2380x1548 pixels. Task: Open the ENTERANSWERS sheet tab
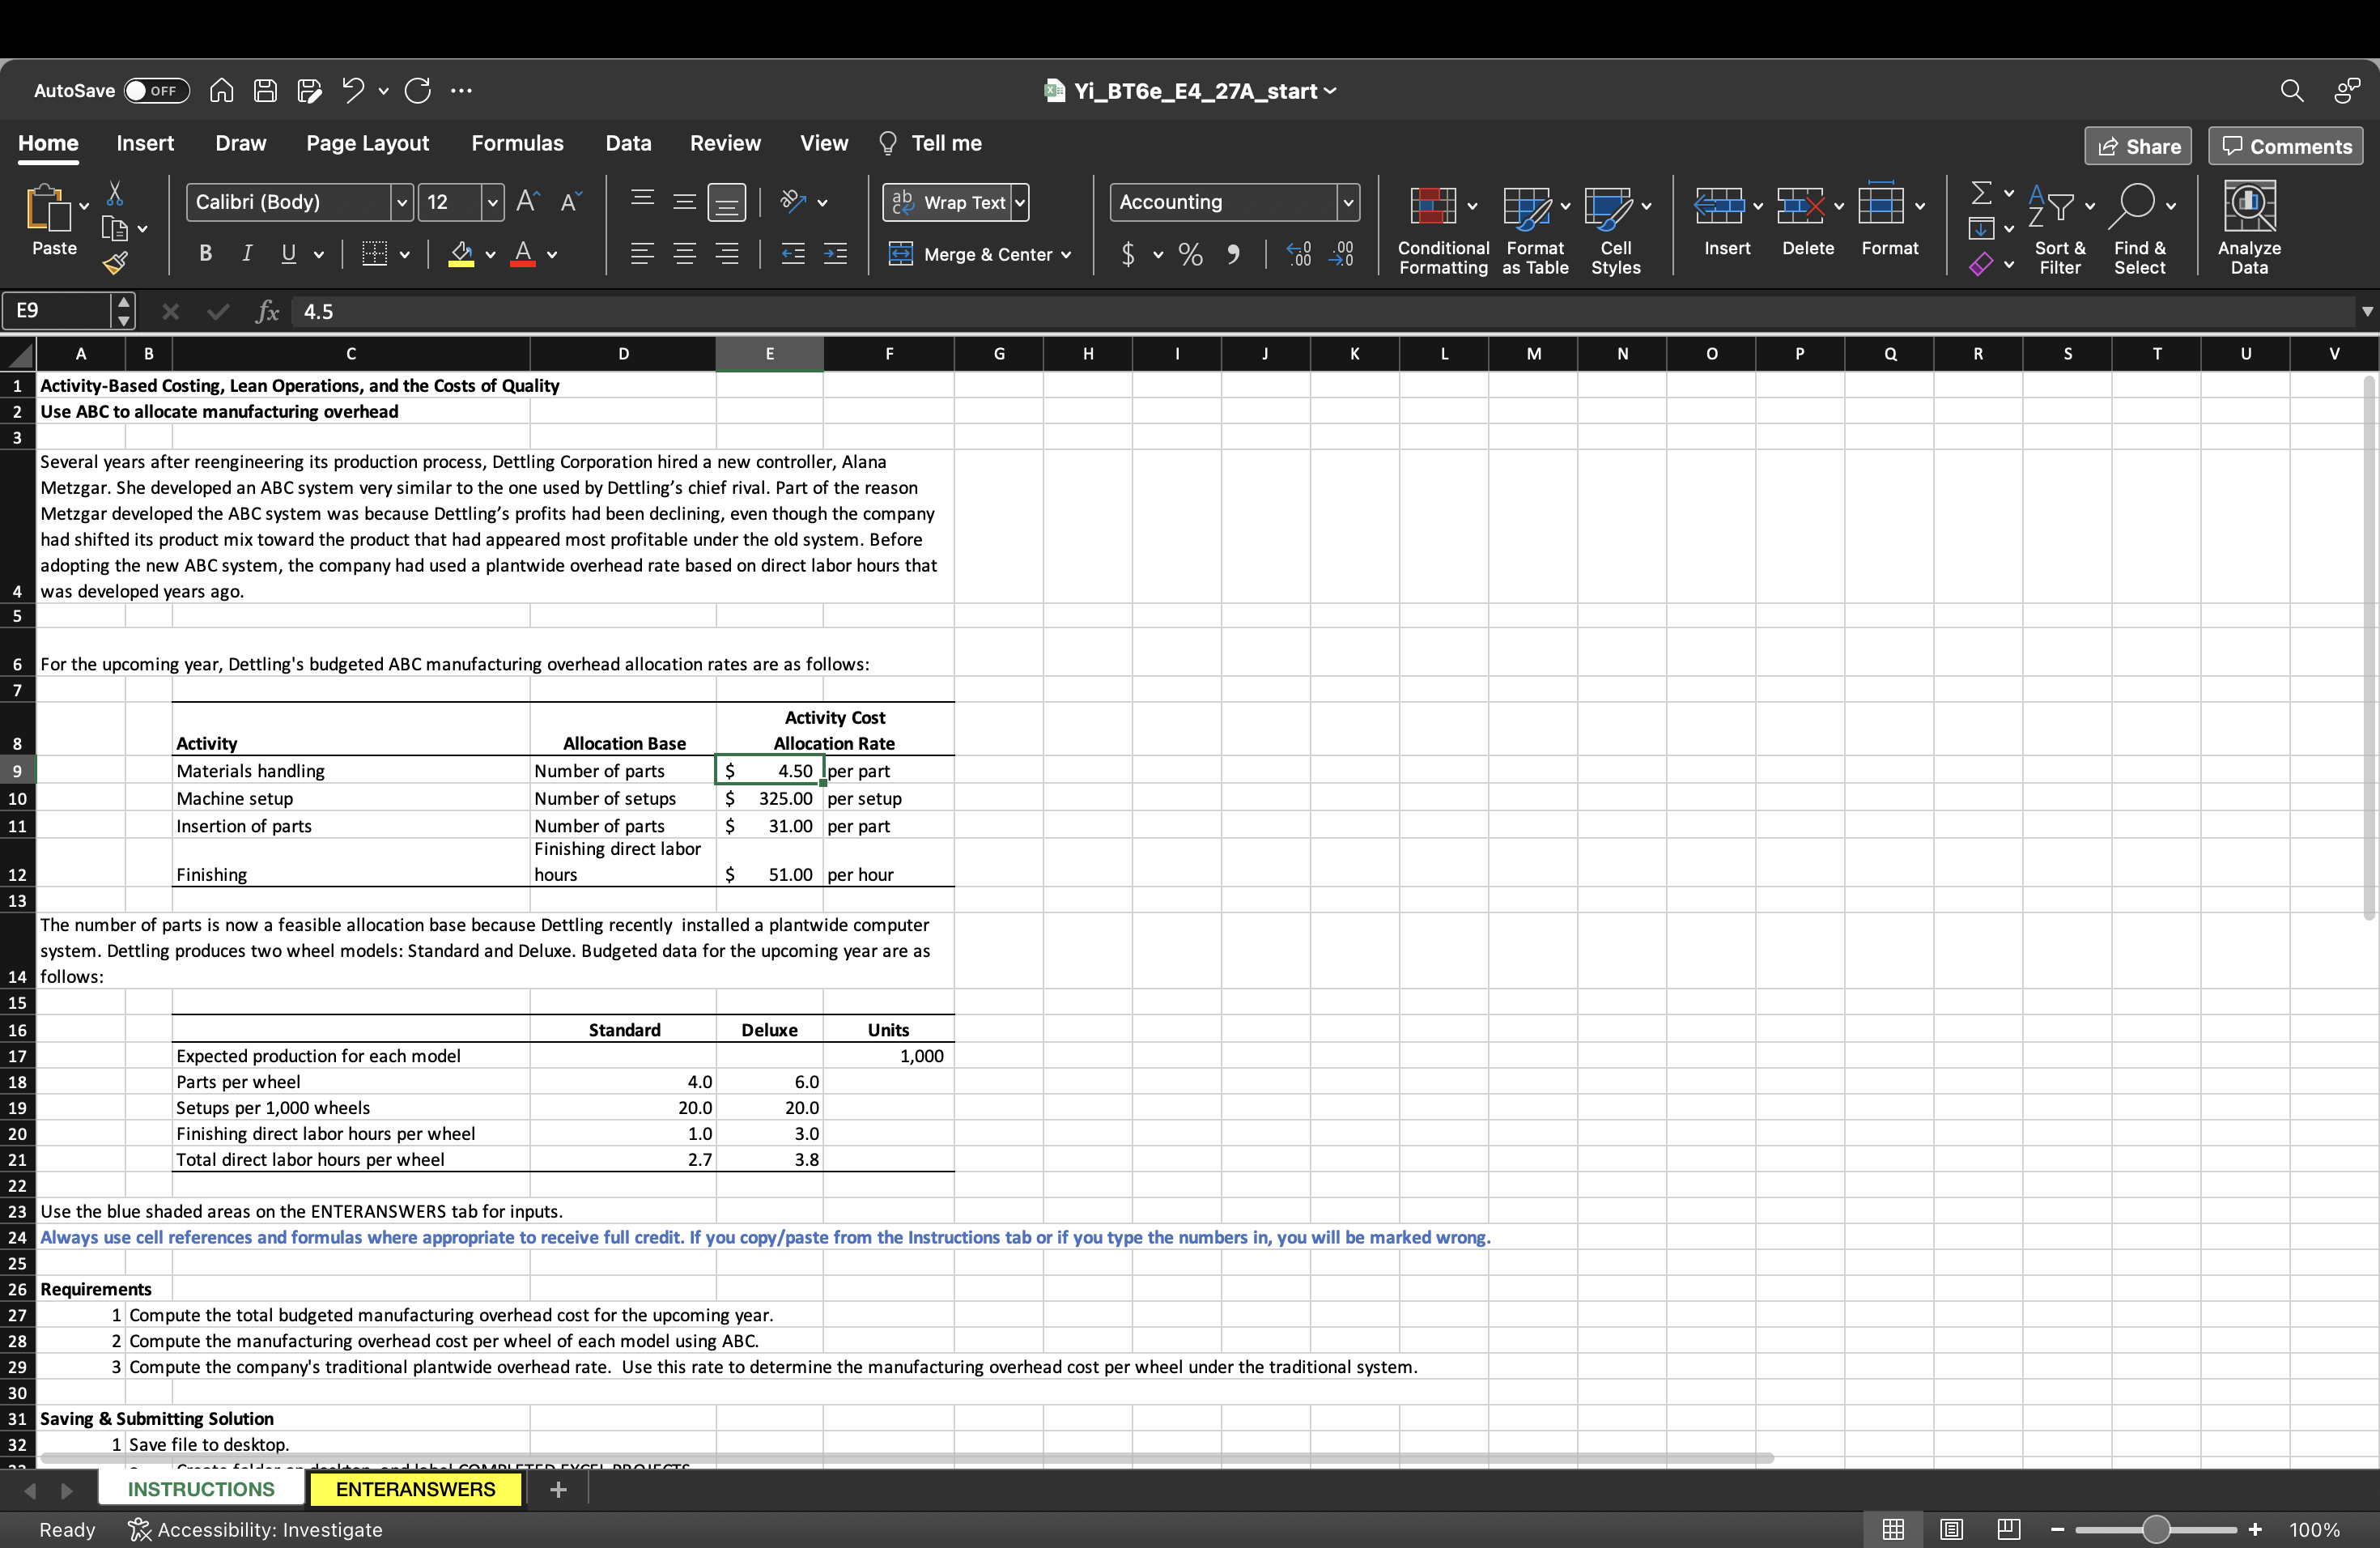[x=415, y=1489]
